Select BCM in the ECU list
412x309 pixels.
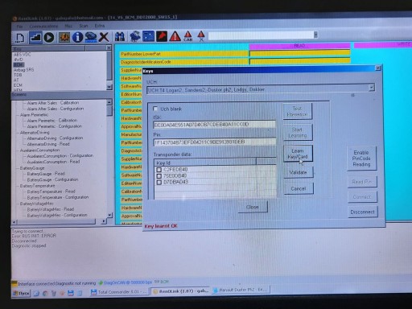19,64
